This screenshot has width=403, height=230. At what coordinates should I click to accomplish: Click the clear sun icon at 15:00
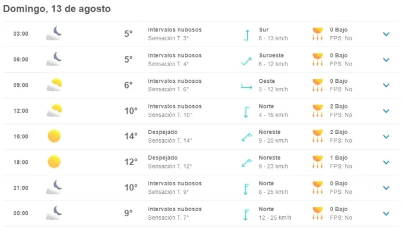point(54,136)
